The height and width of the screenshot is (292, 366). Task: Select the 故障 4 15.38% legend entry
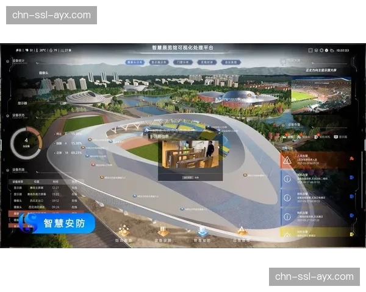click(x=68, y=144)
